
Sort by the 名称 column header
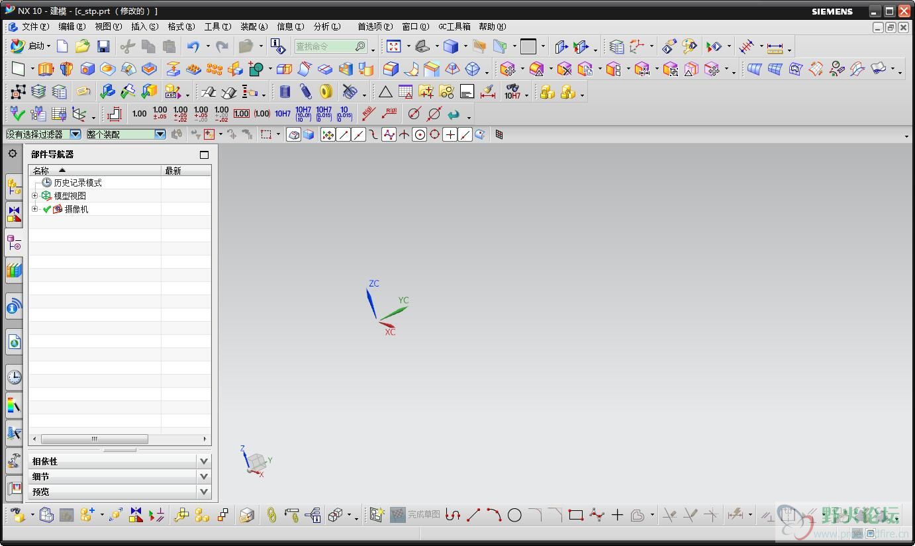click(x=95, y=171)
